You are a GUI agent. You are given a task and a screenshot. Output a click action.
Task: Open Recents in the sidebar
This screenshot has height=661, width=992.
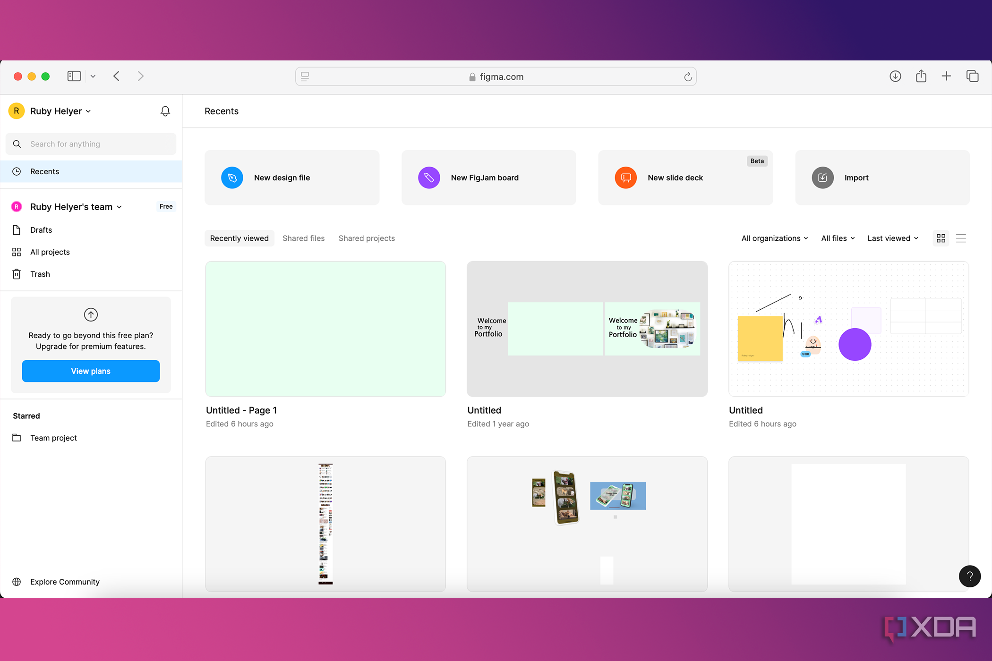point(91,171)
